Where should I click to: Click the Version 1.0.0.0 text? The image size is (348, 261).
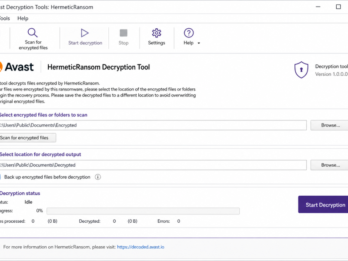[331, 74]
